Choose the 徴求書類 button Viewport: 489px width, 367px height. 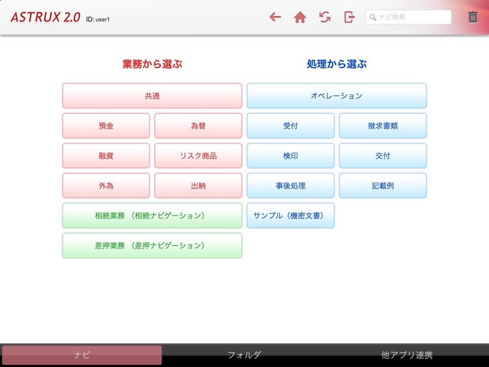383,126
